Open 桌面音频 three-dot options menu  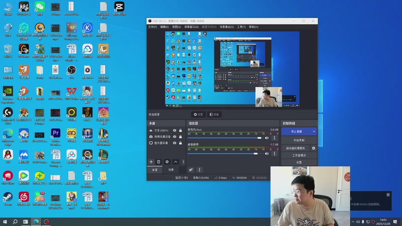coord(274,154)
